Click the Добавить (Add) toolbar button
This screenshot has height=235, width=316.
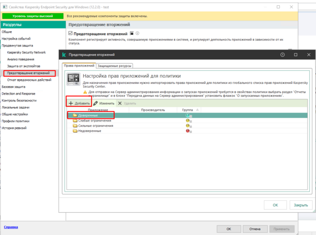[79, 104]
